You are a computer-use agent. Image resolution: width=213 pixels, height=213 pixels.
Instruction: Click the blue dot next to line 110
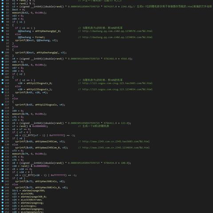click(x=3, y=83)
